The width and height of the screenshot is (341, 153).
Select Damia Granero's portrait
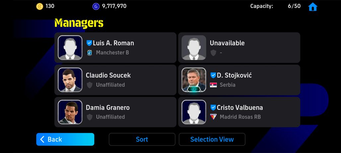pyautogui.click(x=70, y=112)
